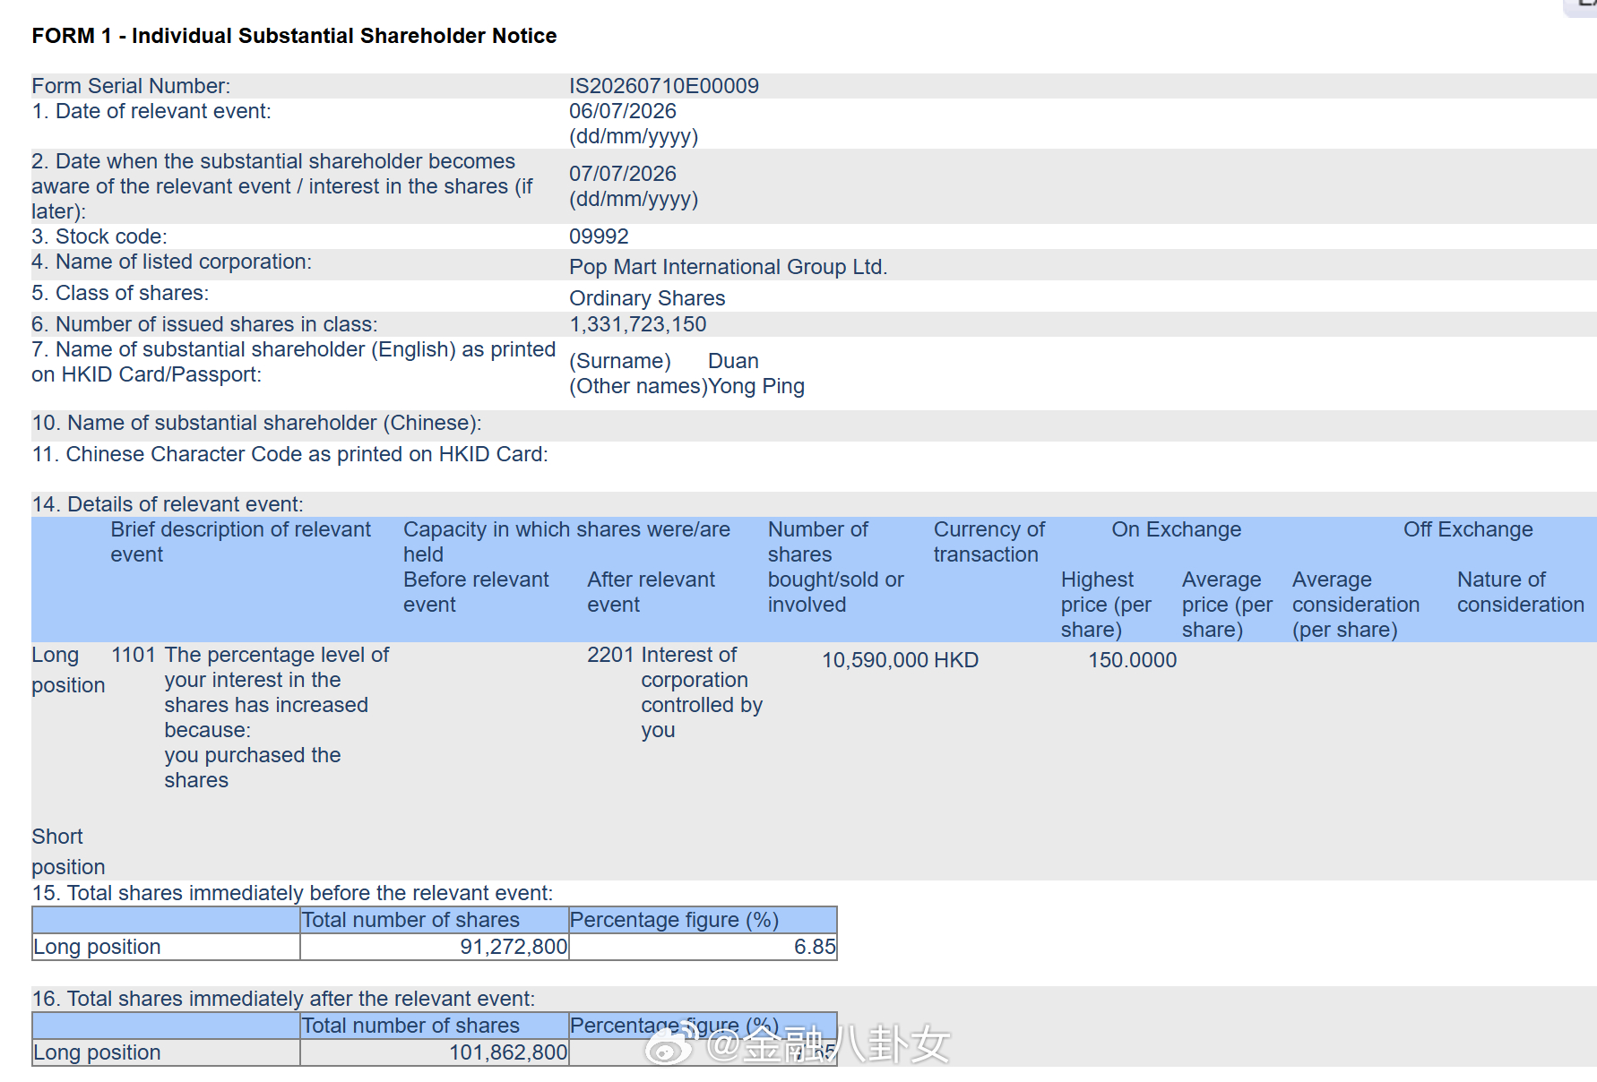This screenshot has height=1082, width=1597.
Task: Click 'Number of shares bought/sold or involved' header
Action: 835,567
